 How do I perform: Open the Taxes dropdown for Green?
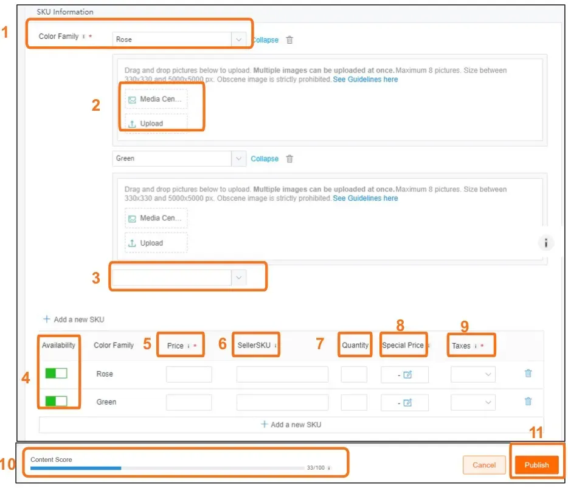(473, 402)
